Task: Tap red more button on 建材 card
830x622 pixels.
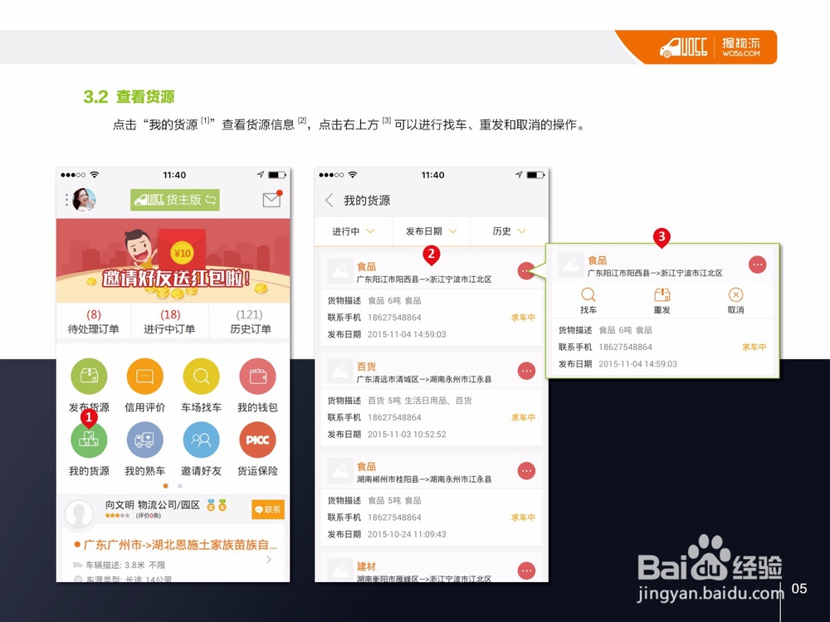Action: [x=526, y=571]
